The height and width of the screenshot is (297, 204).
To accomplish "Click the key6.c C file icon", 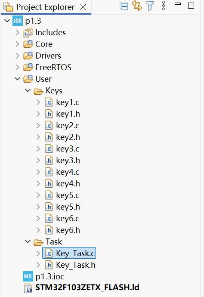I will [49, 218].
